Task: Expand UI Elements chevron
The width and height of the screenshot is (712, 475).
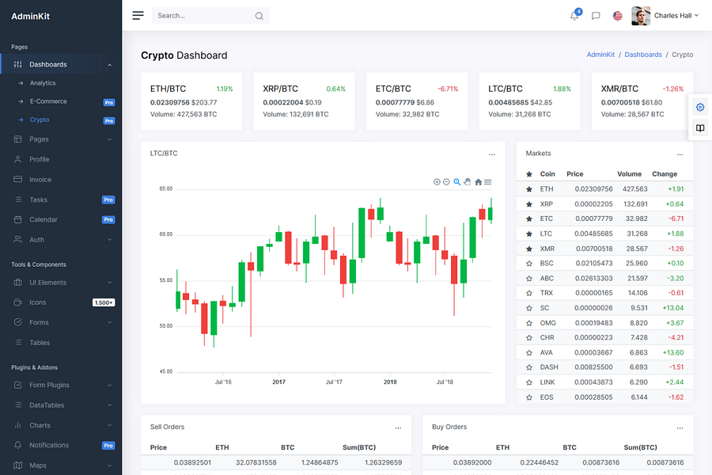Action: coord(109,283)
